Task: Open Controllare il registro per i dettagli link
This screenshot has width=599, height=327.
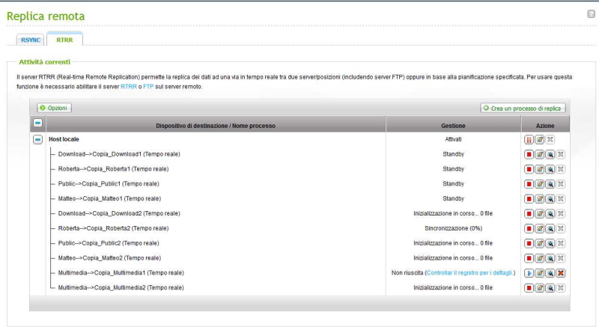Action: pos(470,273)
